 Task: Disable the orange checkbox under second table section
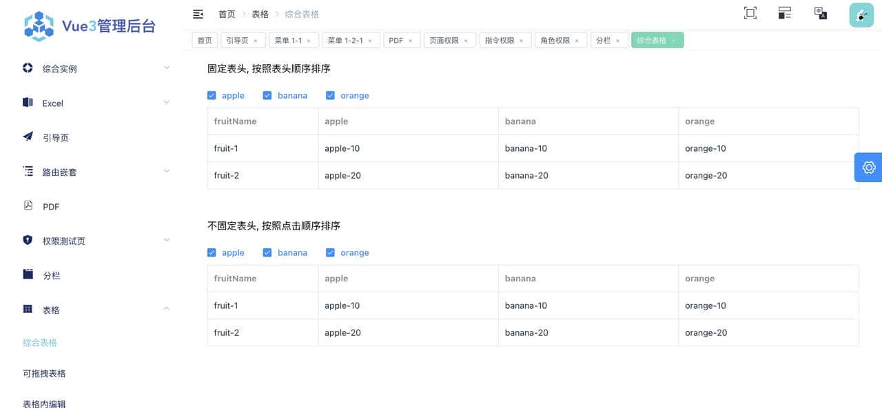[x=330, y=252]
